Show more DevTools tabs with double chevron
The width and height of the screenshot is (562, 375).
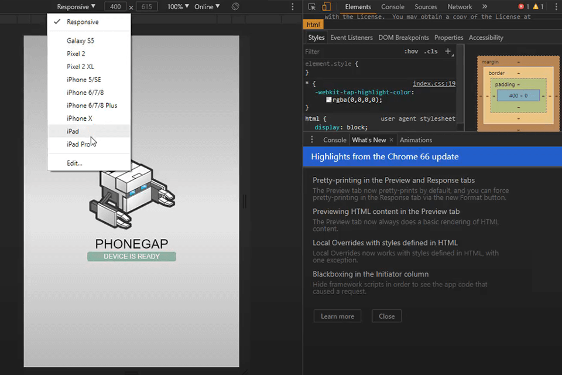coord(485,6)
